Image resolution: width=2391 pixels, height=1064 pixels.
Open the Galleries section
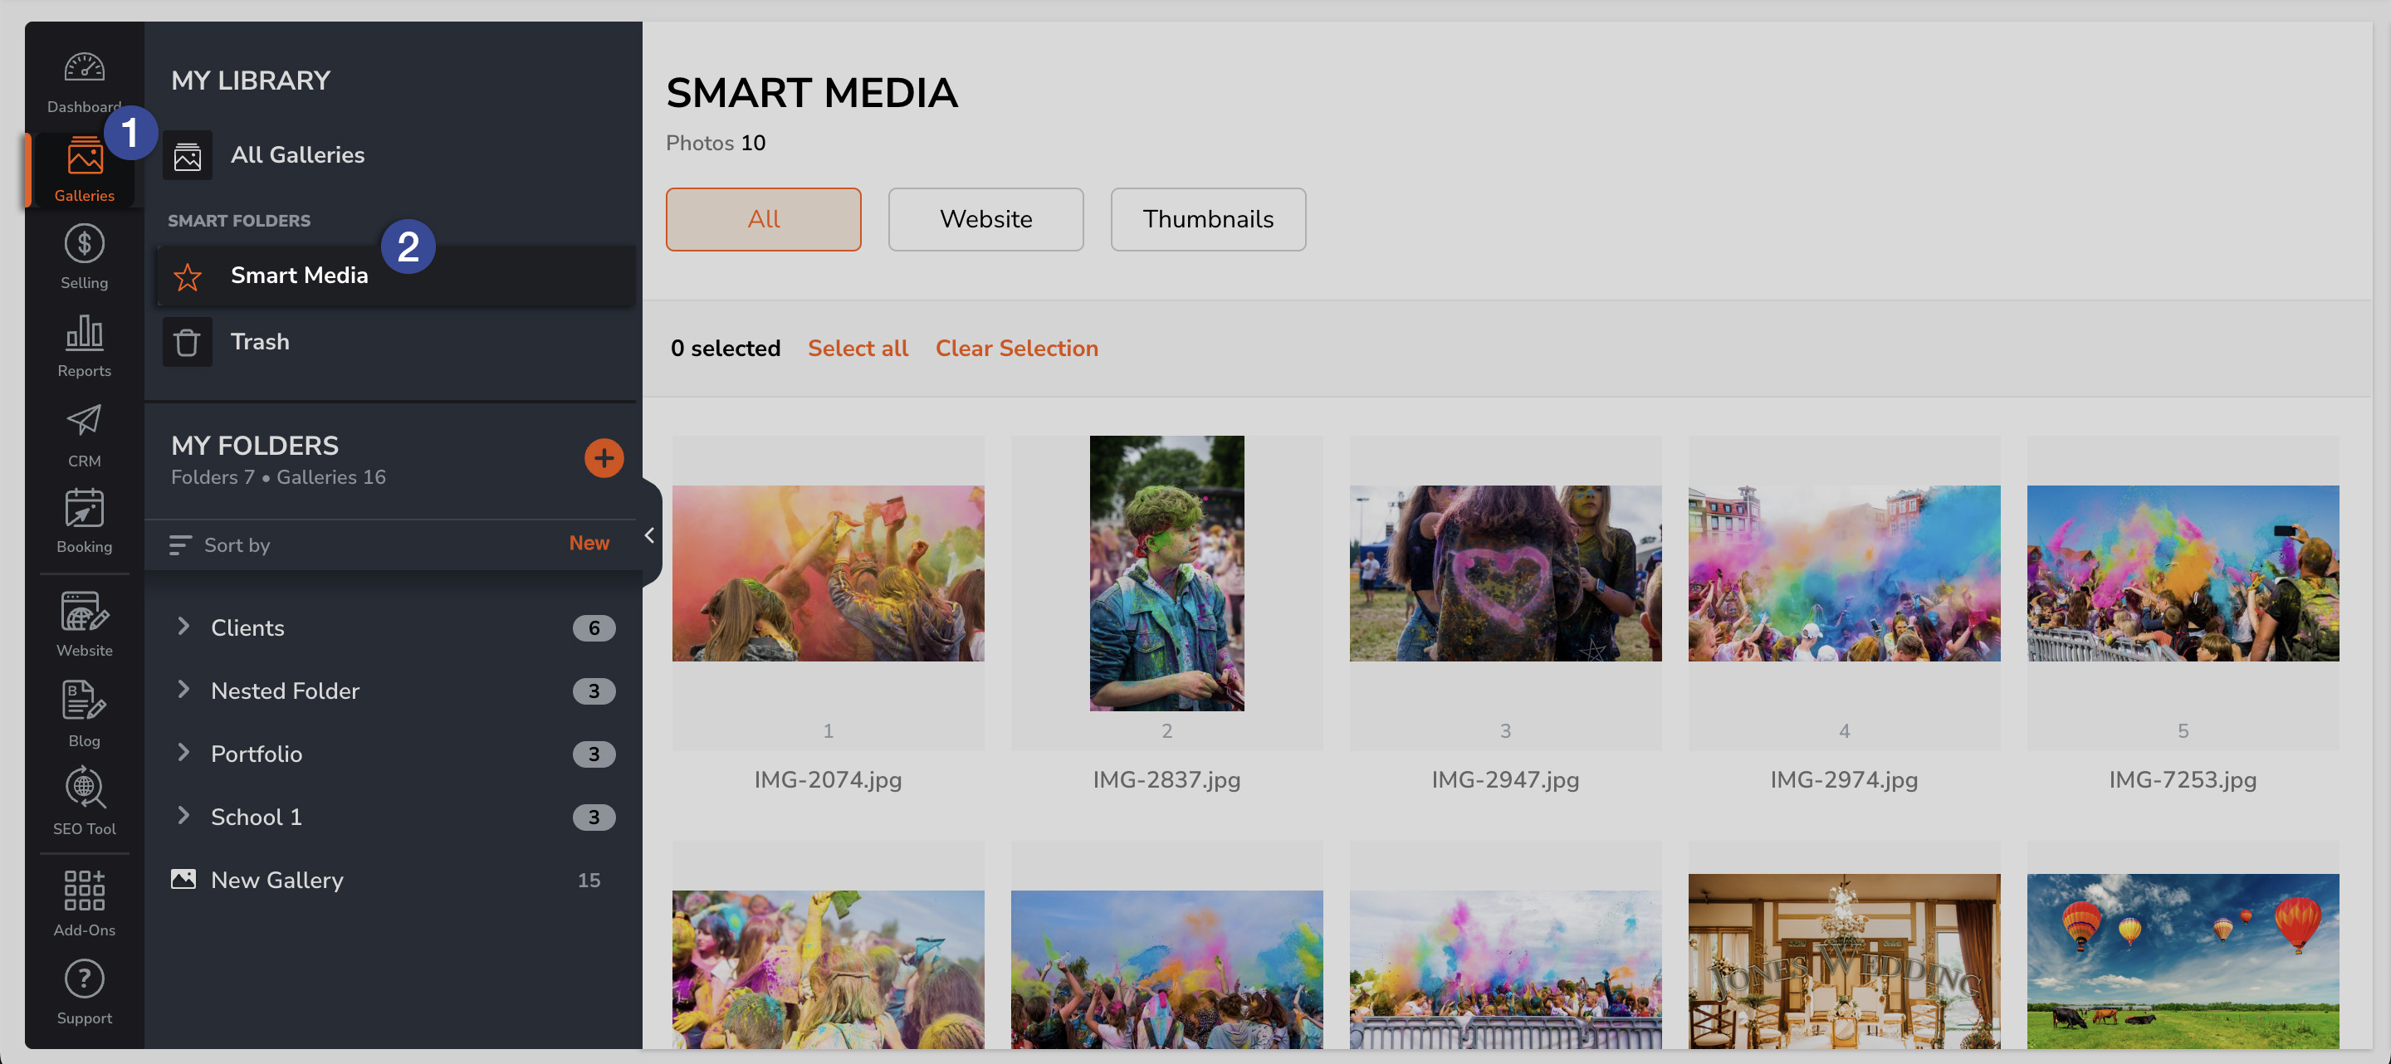click(x=84, y=170)
